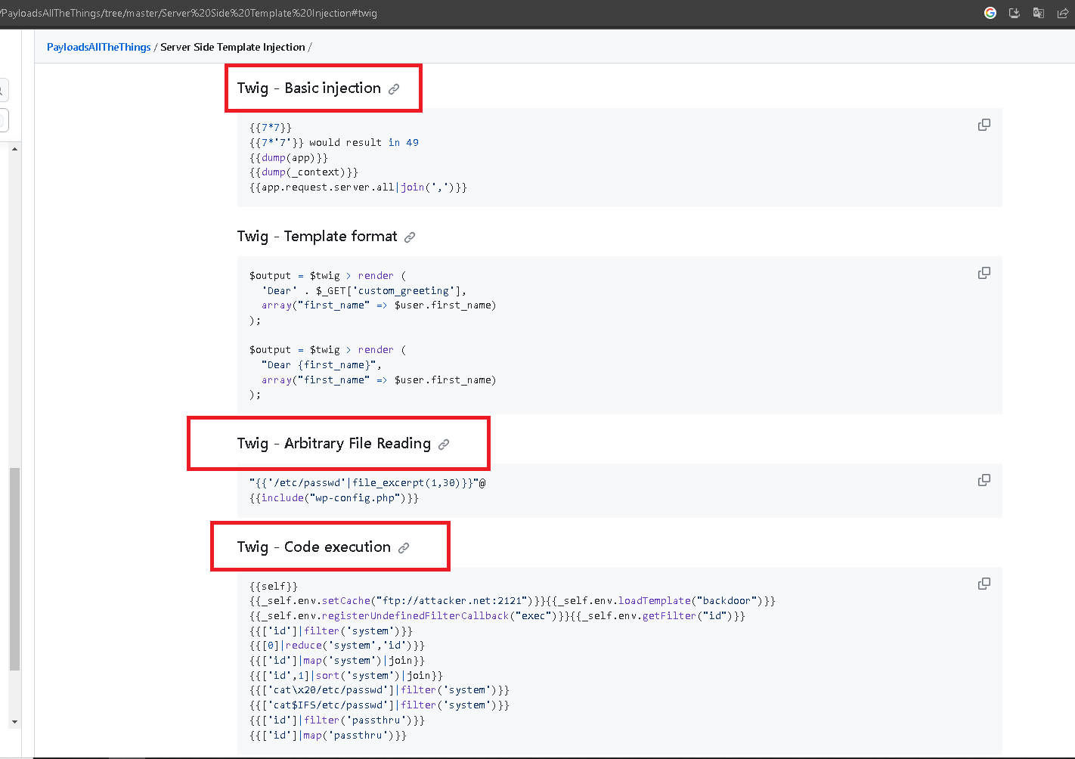This screenshot has width=1075, height=759.
Task: Click the URL in the address bar
Action: (x=189, y=13)
